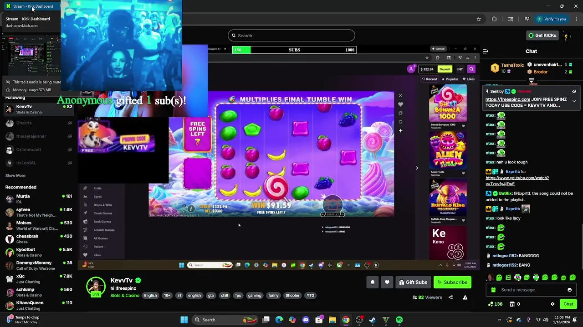Screen dimensions: 583x327
Task: Click the Spotify icon in taskbar
Action: tap(399, 320)
